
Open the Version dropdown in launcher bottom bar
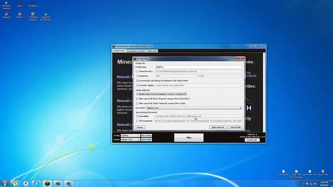pyautogui.click(x=131, y=140)
